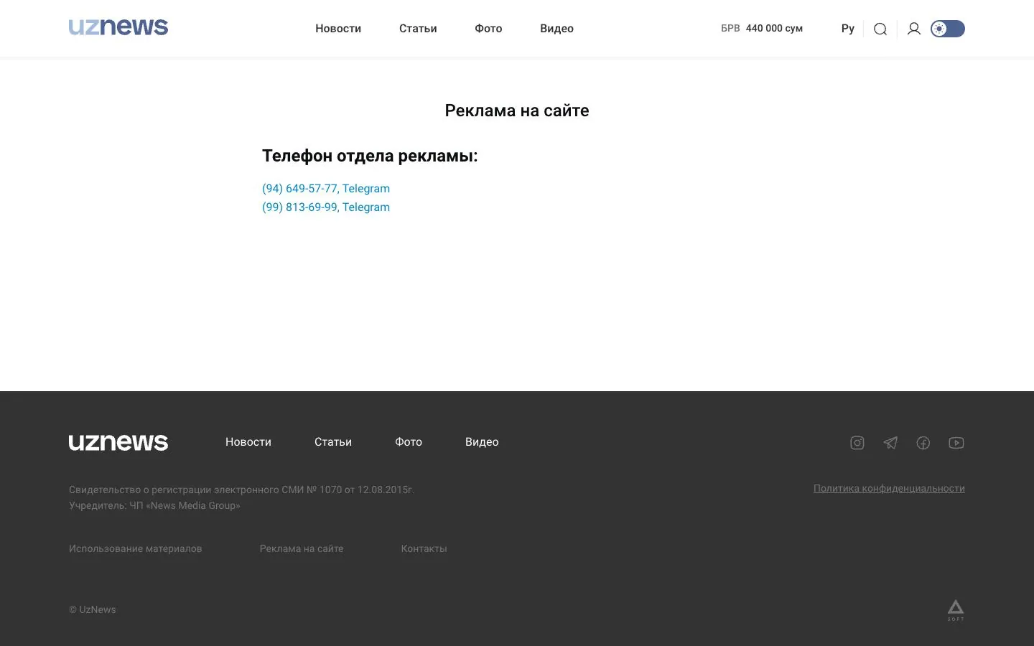Viewport: 1034px width, 646px height.
Task: Open the Facebook icon in the footer
Action: tap(923, 443)
